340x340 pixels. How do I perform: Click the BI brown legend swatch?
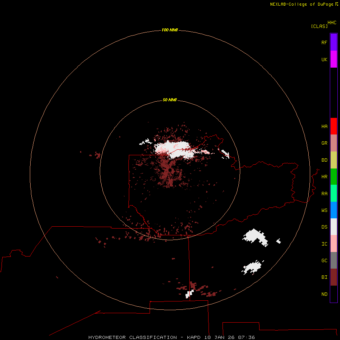[x=334, y=277]
